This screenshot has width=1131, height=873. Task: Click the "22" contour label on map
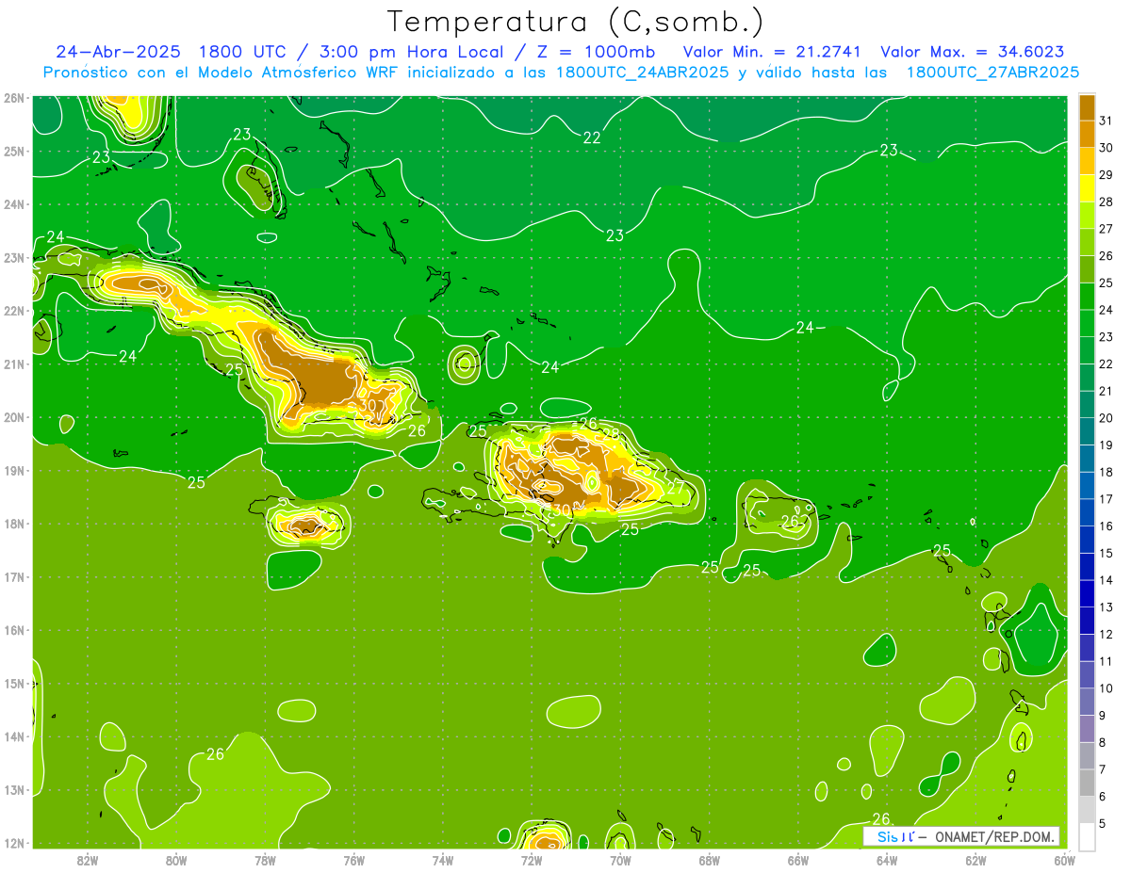point(592,137)
